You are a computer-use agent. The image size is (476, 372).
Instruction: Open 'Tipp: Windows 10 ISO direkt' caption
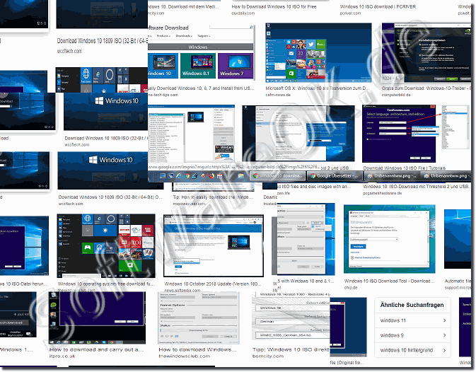(291, 349)
